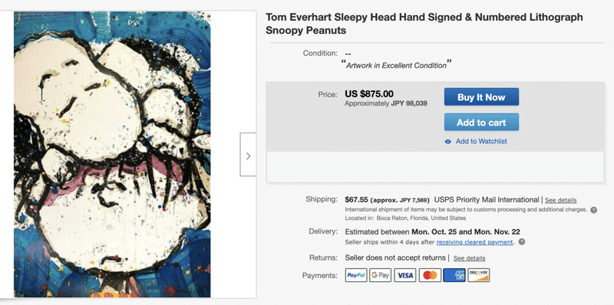
Task: Click the Visa card icon
Action: 405,275
